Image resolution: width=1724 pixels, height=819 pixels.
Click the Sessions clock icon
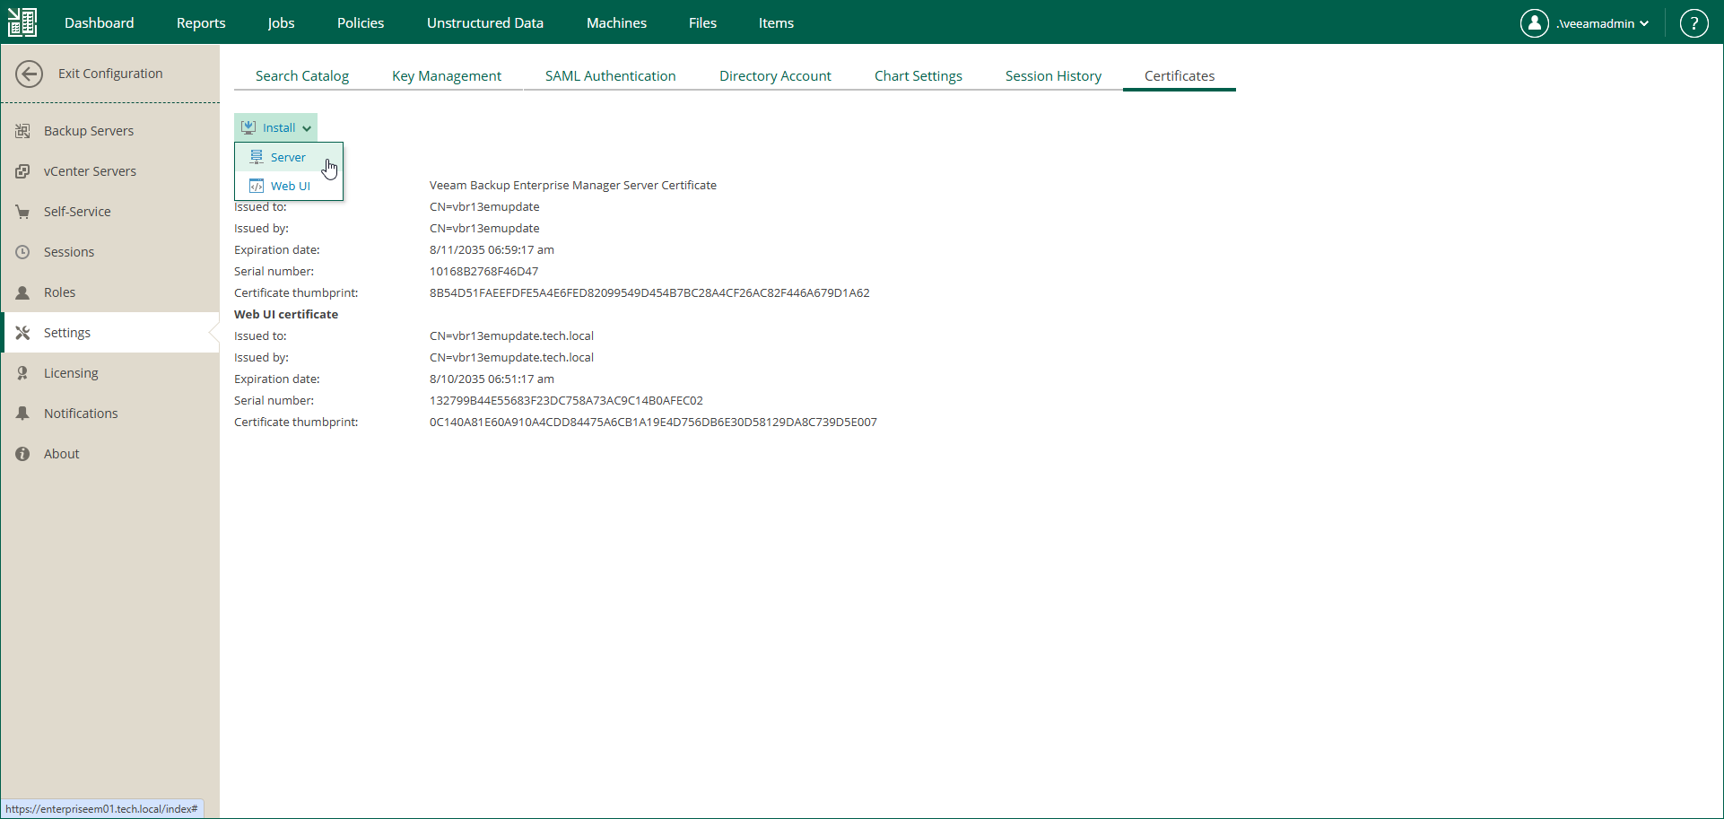pyautogui.click(x=22, y=251)
